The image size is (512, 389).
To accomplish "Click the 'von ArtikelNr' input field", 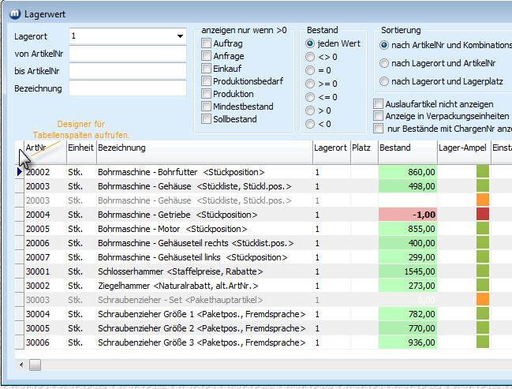I will pos(128,54).
